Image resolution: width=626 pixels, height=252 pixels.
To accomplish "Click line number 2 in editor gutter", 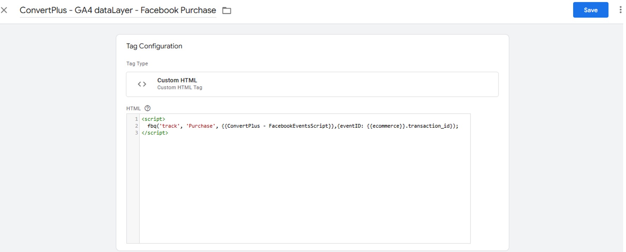I will (136, 126).
